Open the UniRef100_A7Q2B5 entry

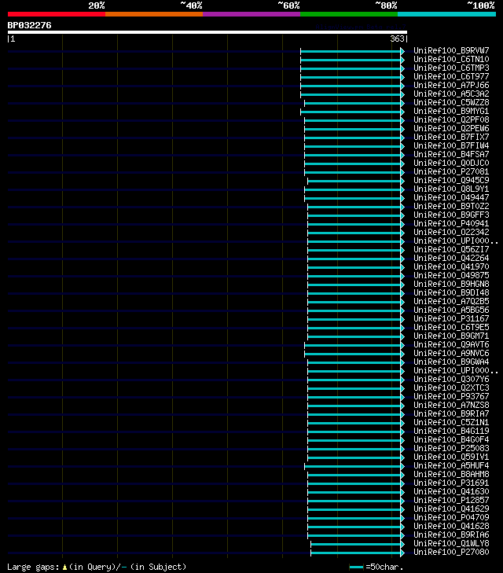(451, 302)
